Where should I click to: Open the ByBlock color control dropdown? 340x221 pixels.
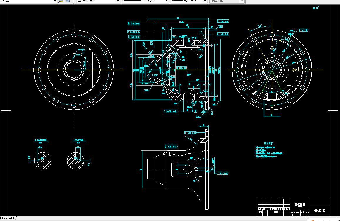click(118, 1)
